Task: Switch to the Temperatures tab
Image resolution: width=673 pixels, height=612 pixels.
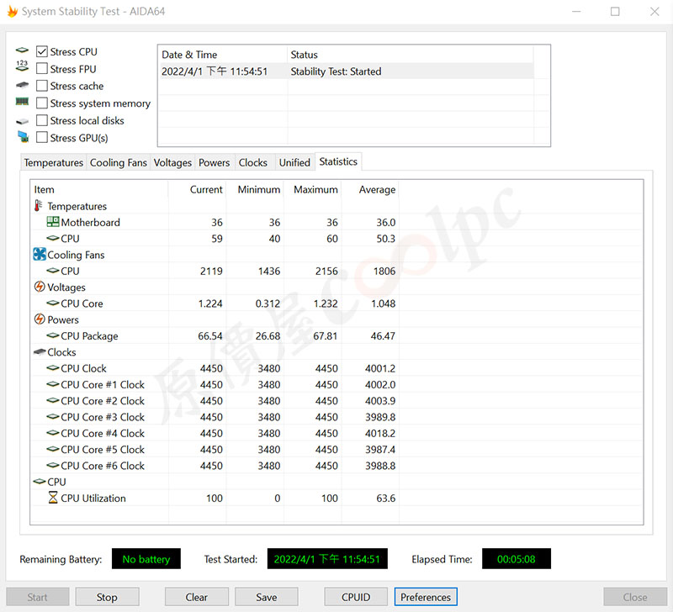Action: [x=53, y=162]
